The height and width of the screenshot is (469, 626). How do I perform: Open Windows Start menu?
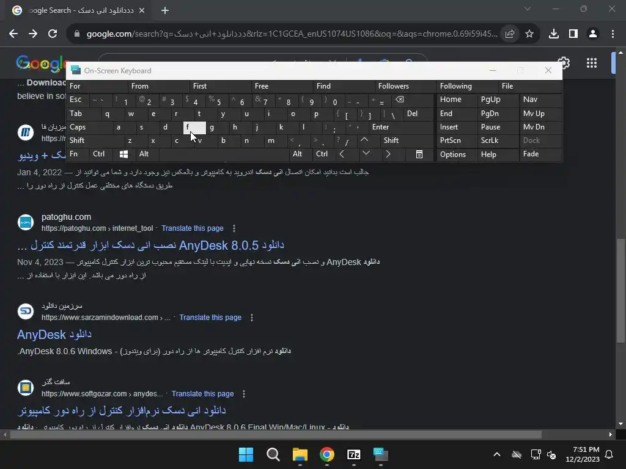246,454
